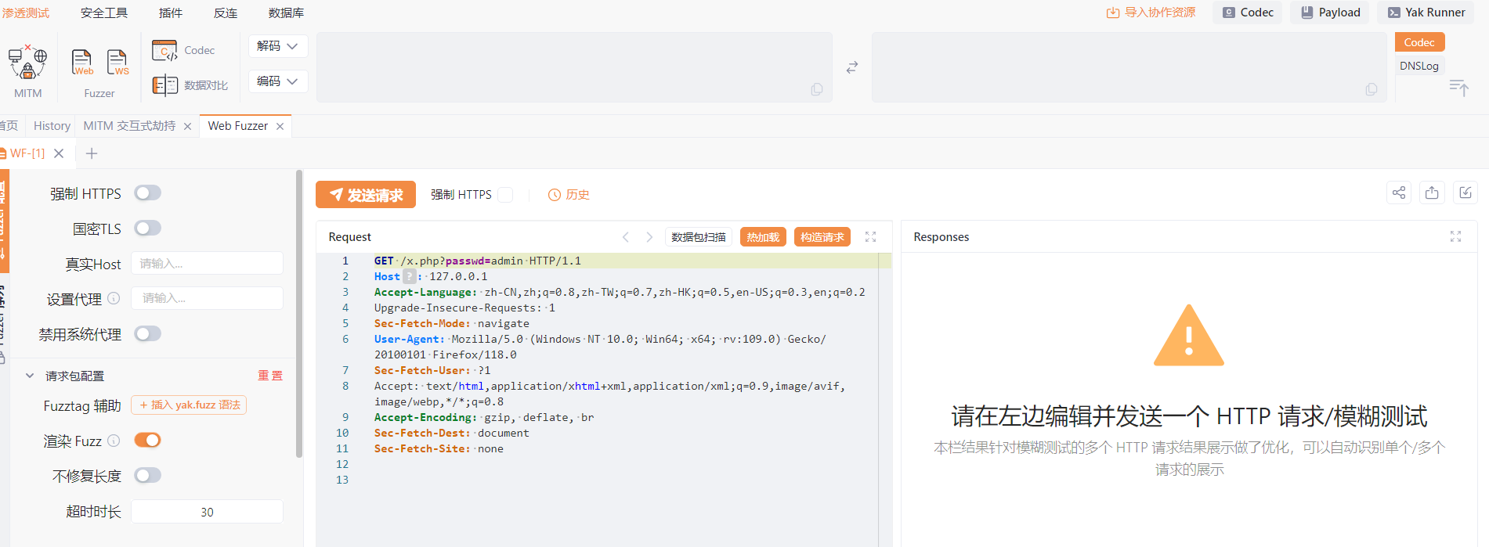Click the 热加载 button
The width and height of the screenshot is (1489, 547).
[763, 237]
